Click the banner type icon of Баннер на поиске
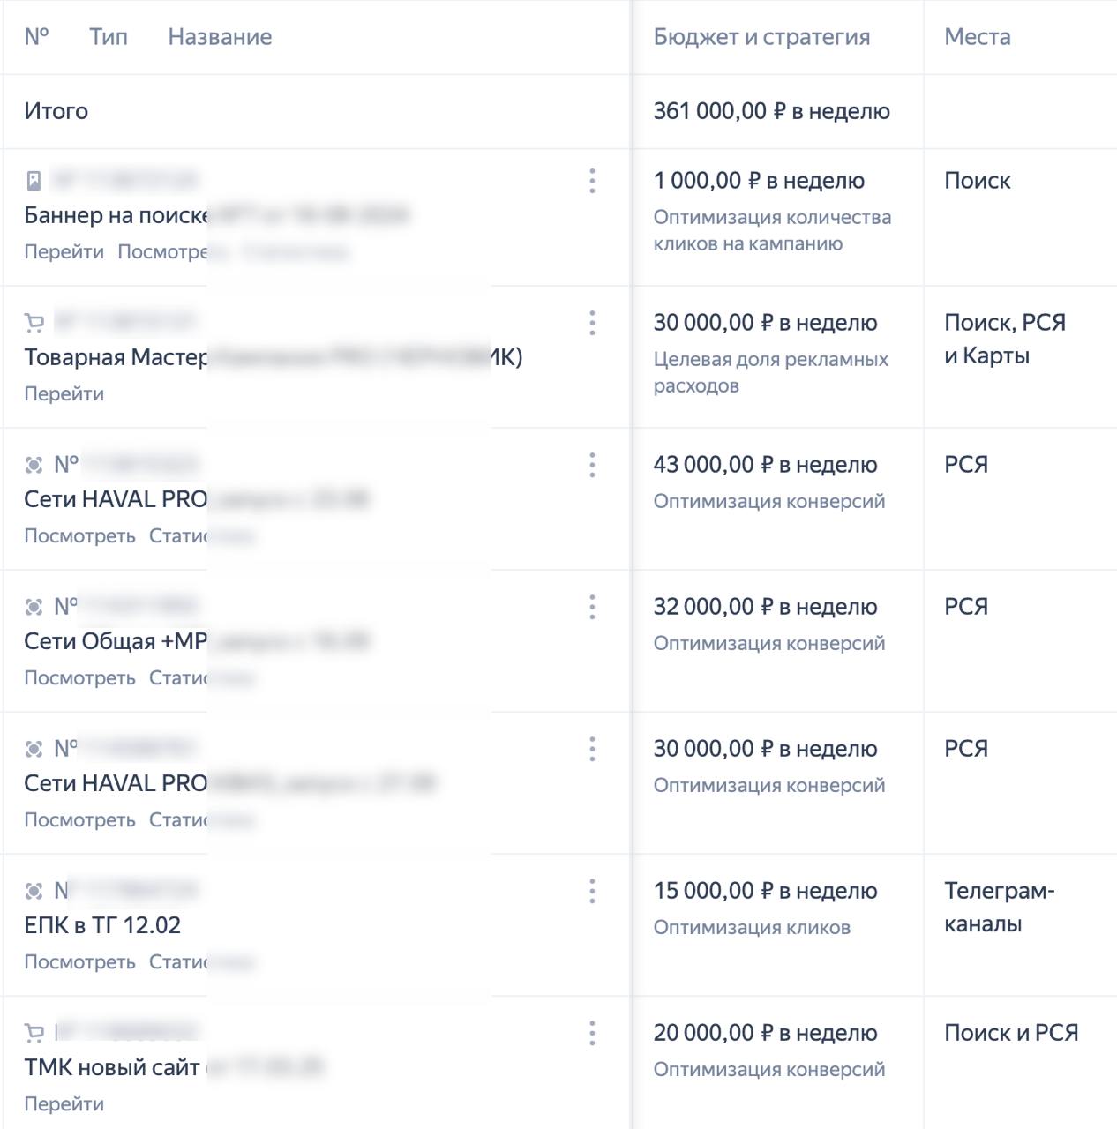The width and height of the screenshot is (1117, 1129). click(x=34, y=181)
